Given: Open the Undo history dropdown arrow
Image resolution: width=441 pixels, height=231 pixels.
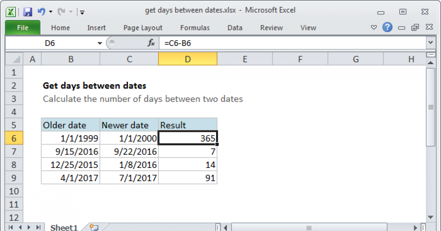Looking at the screenshot, I should 50,12.
